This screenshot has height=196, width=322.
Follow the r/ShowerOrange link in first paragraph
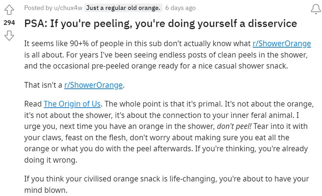point(282,44)
